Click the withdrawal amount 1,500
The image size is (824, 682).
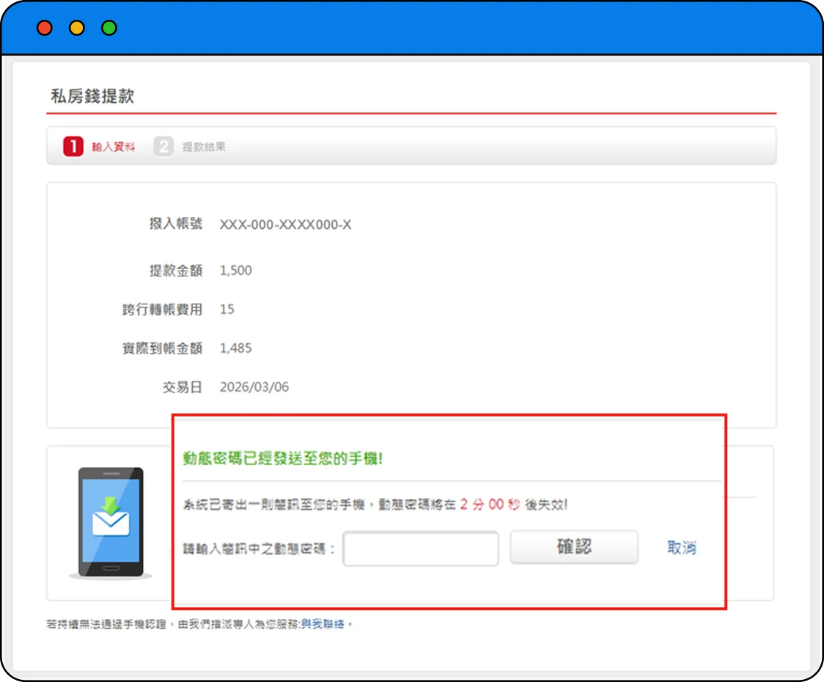pyautogui.click(x=235, y=271)
